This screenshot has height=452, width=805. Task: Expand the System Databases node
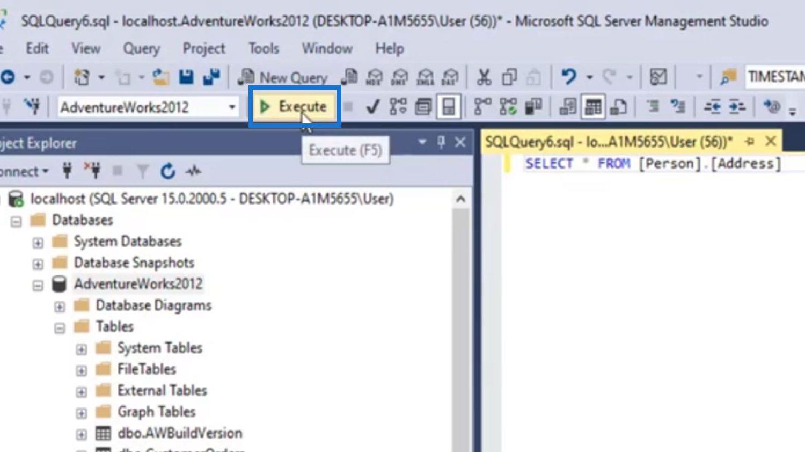click(38, 243)
